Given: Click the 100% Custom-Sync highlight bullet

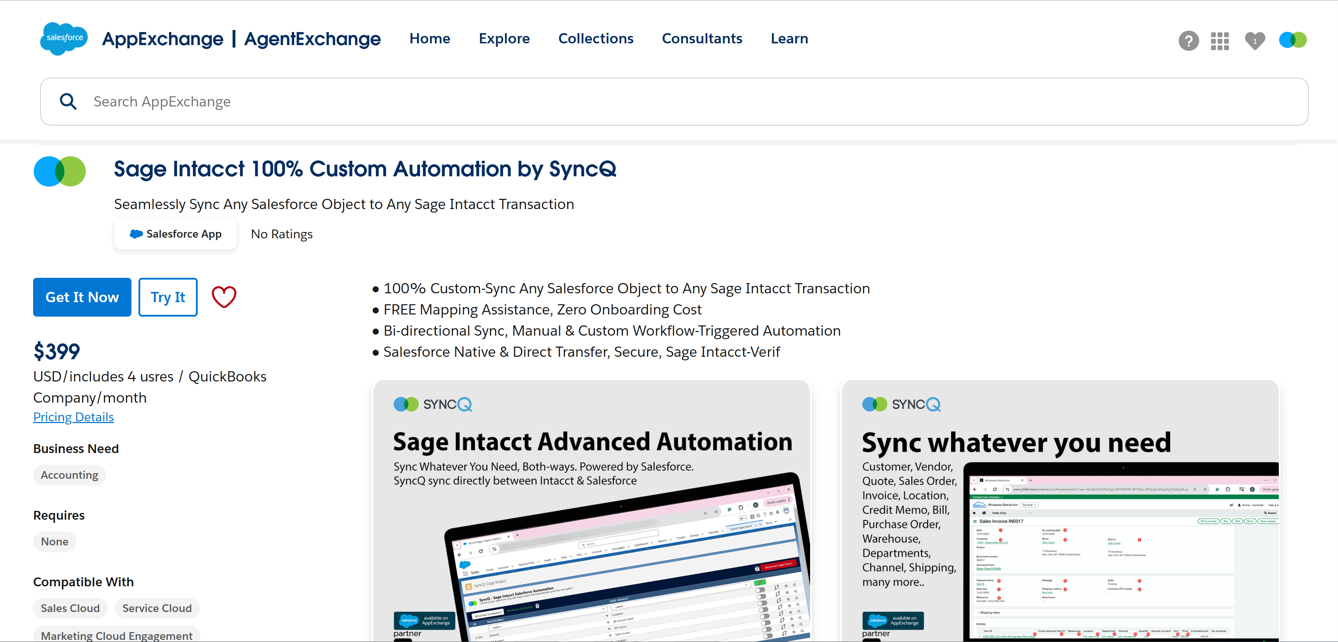Looking at the screenshot, I should (x=621, y=288).
